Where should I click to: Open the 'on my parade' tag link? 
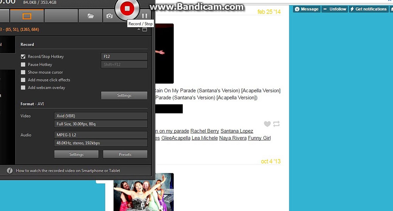point(172,131)
